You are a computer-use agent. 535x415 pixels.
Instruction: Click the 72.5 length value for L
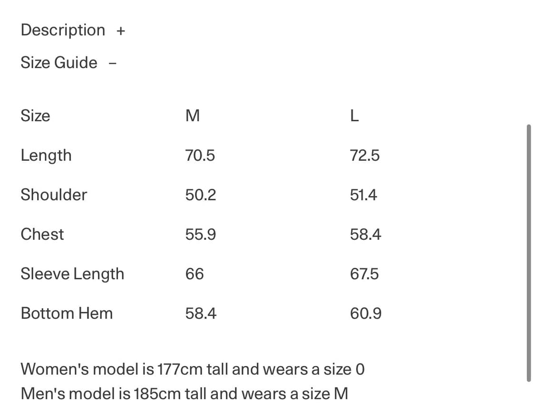click(x=365, y=155)
